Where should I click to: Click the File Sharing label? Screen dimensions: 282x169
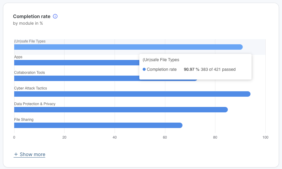pyautogui.click(x=24, y=120)
